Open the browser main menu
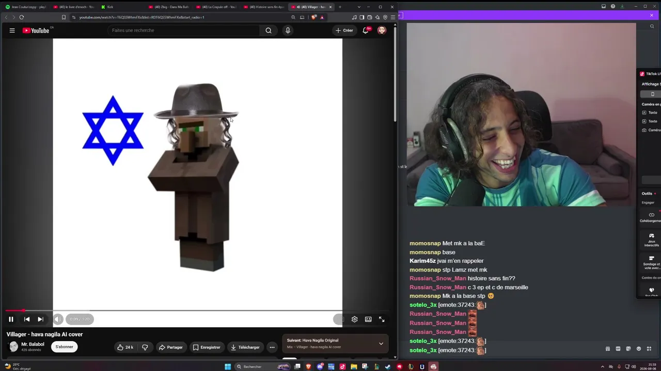The image size is (661, 371). pyautogui.click(x=392, y=17)
